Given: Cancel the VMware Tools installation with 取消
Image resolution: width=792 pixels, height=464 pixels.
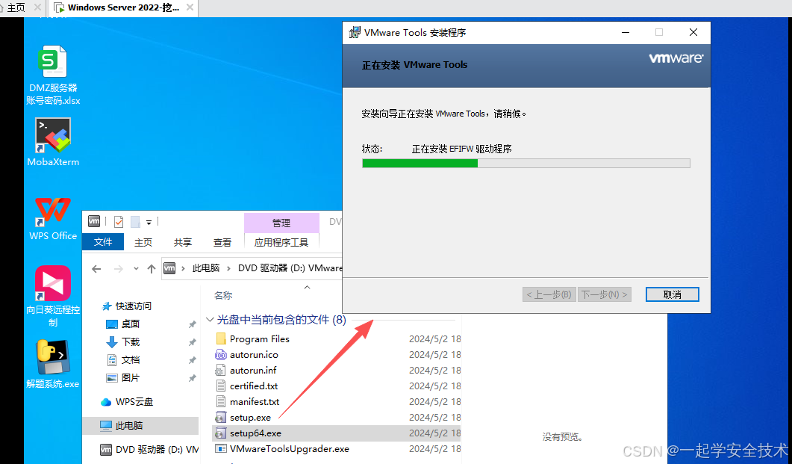Looking at the screenshot, I should click(673, 294).
